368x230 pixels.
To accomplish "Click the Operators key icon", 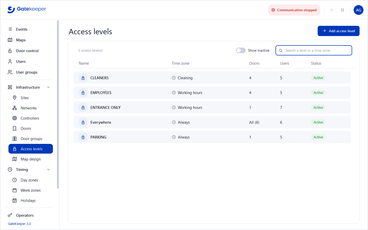I will point(10,215).
